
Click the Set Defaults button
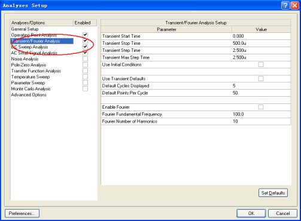point(273,193)
